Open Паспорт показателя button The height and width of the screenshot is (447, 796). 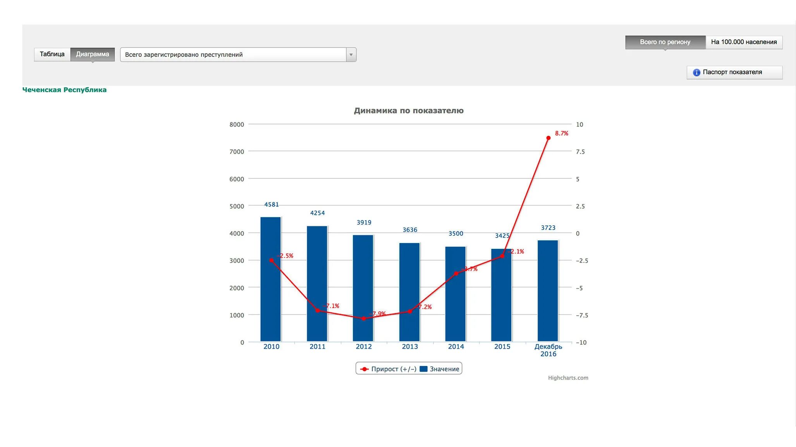(734, 72)
